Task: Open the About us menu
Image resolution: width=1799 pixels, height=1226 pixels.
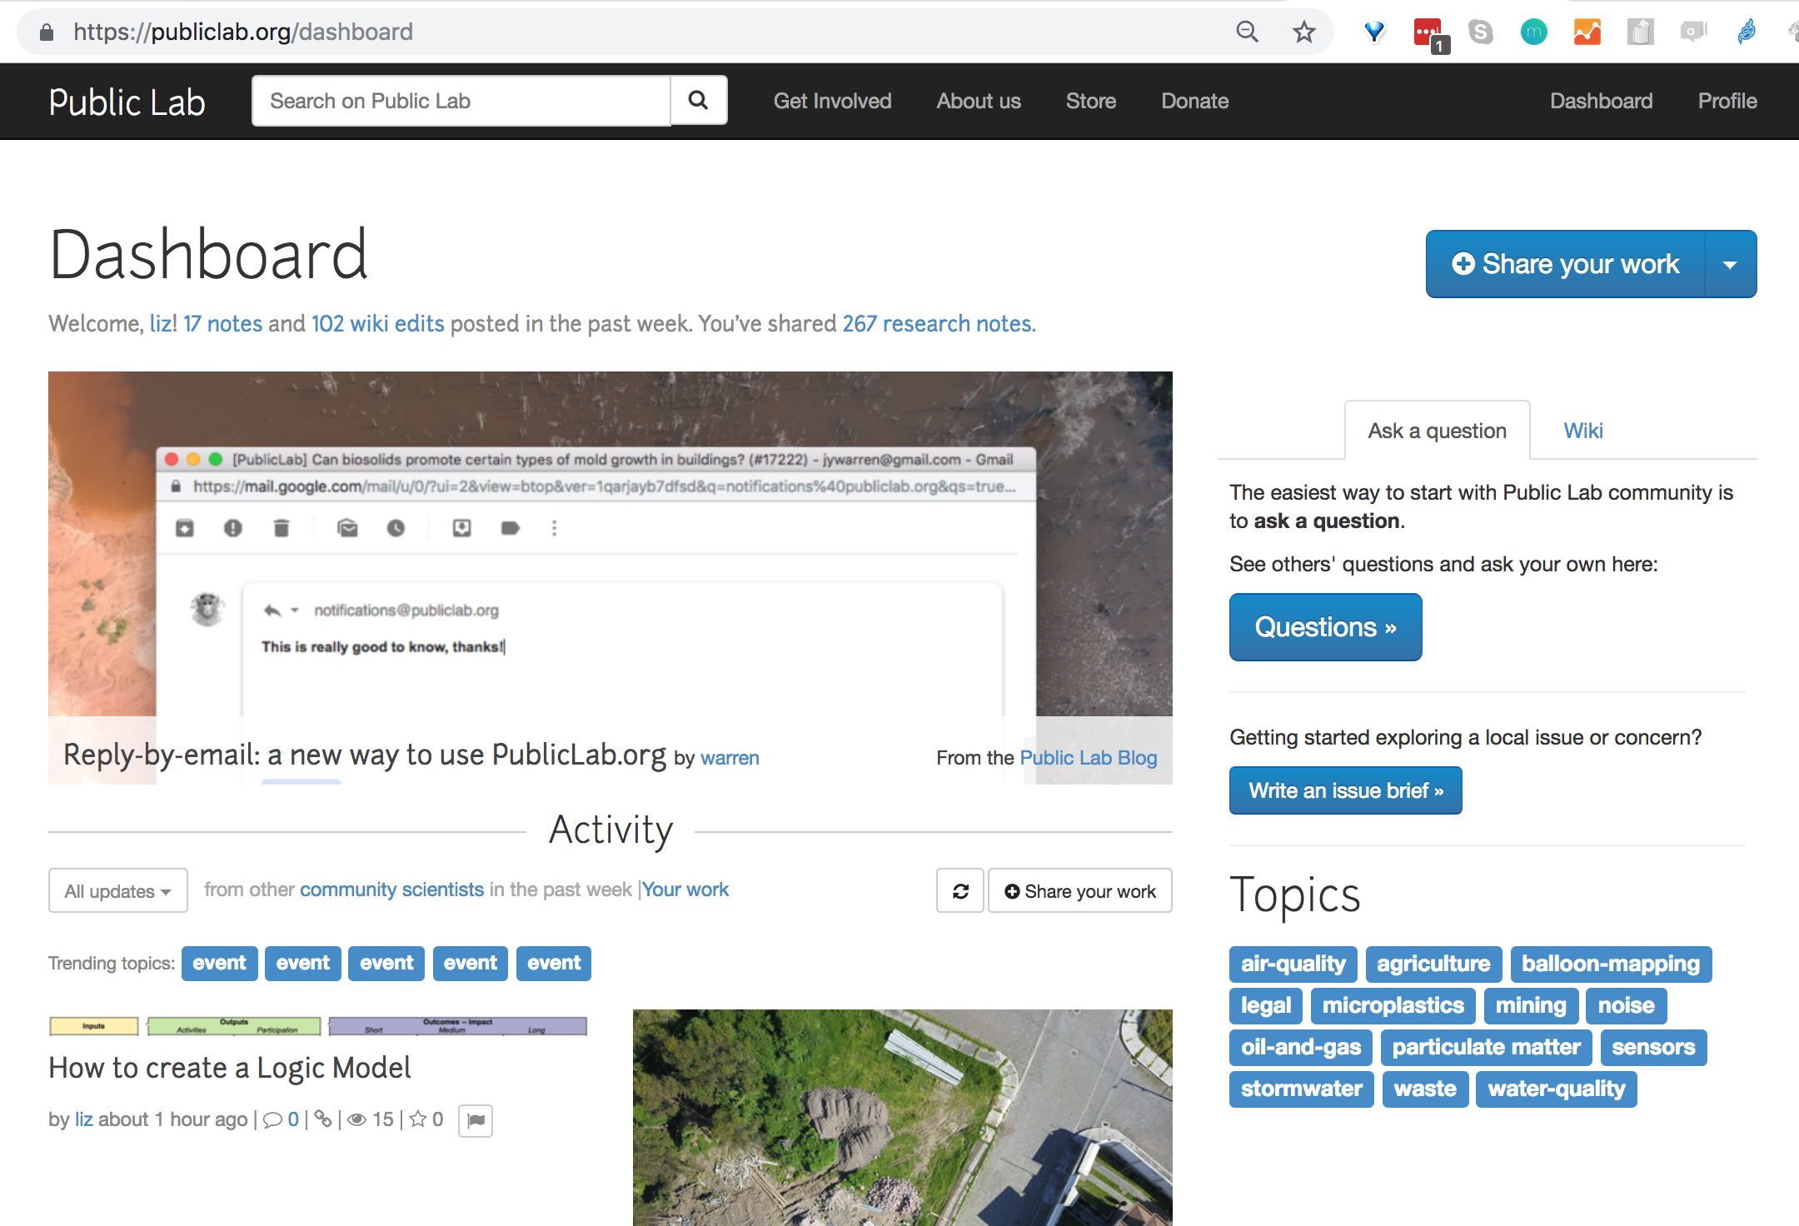Action: (x=978, y=101)
